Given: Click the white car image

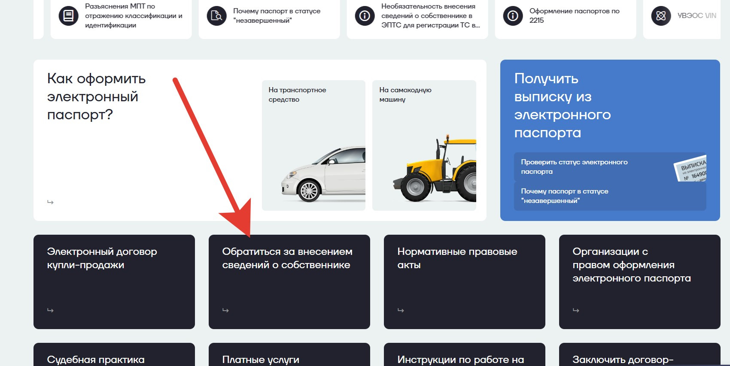Looking at the screenshot, I should pyautogui.click(x=323, y=174).
